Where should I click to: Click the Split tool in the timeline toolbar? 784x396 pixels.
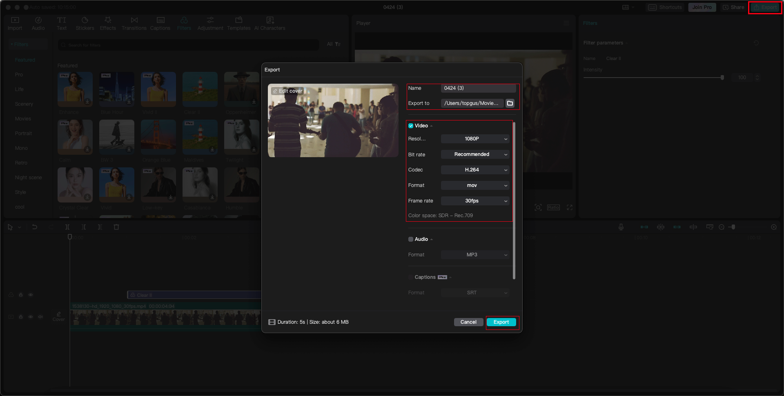pyautogui.click(x=67, y=227)
